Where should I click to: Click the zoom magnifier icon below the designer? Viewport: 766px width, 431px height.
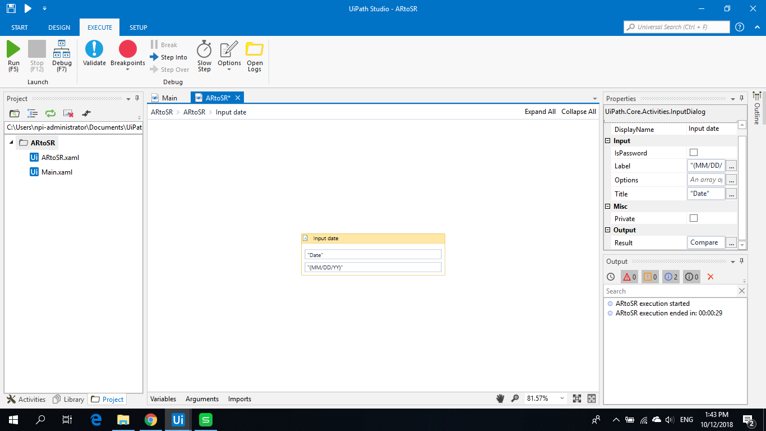(x=515, y=398)
